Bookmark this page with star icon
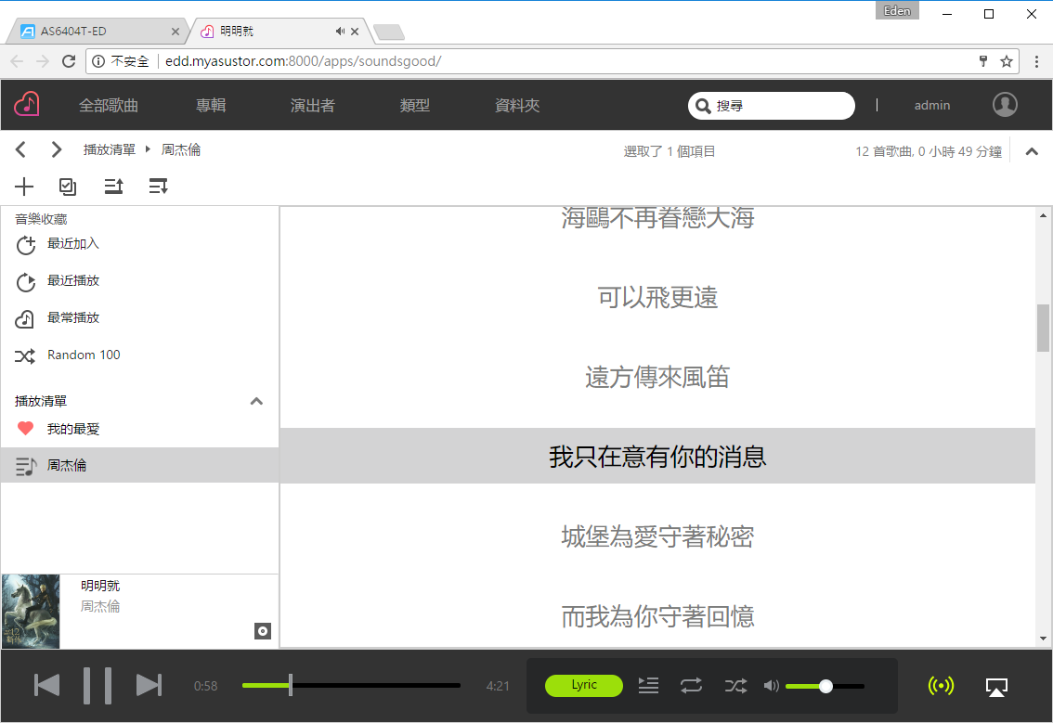The height and width of the screenshot is (723, 1053). point(1006,61)
